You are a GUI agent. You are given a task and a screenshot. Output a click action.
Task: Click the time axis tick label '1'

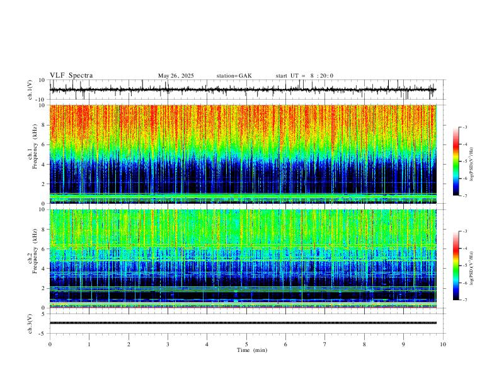(89, 344)
